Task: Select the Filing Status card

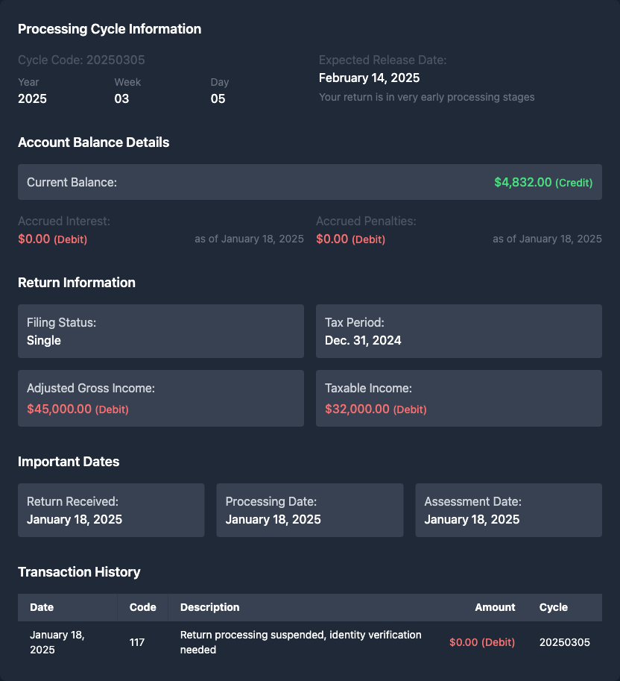Action: 160,331
